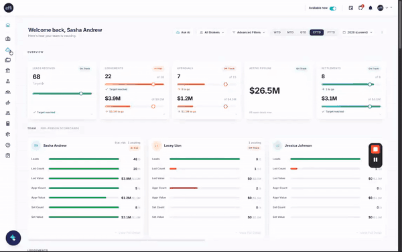Open the two-people contacts sidebar icon
Image resolution: width=402 pixels, height=252 pixels.
(8, 113)
